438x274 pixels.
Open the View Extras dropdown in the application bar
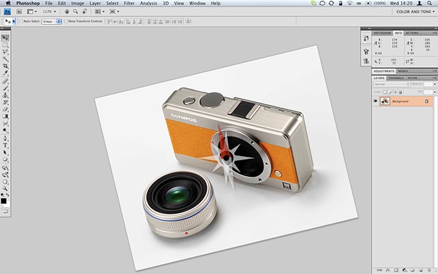coord(32,12)
